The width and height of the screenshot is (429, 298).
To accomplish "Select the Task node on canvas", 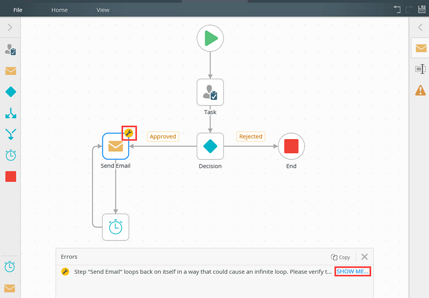I will (210, 92).
